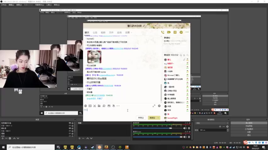Add a new source with the plus icon
This screenshot has height=150, width=268.
tap(3, 138)
